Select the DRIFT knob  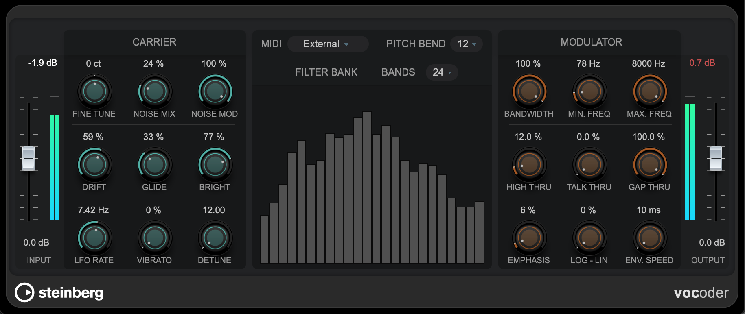pos(94,165)
